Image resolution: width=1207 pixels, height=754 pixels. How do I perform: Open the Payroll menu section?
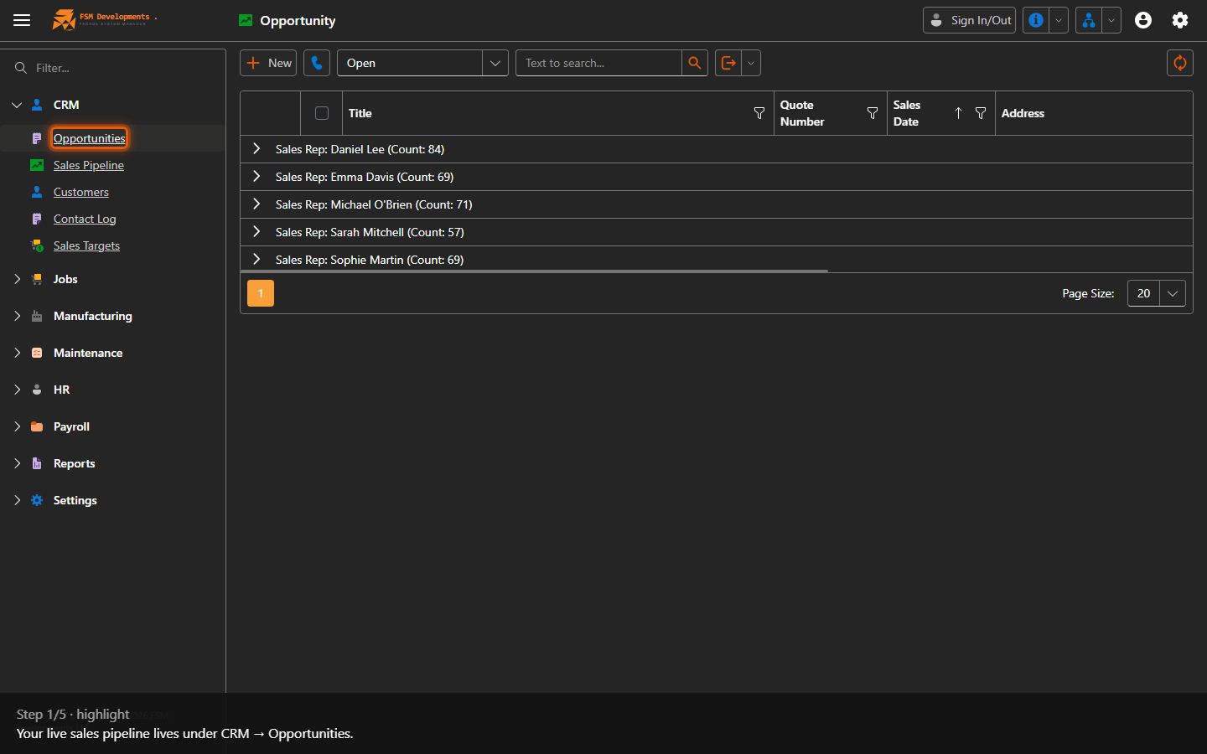[x=71, y=426]
